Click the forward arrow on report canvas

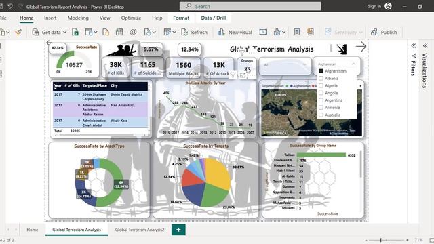point(361,47)
